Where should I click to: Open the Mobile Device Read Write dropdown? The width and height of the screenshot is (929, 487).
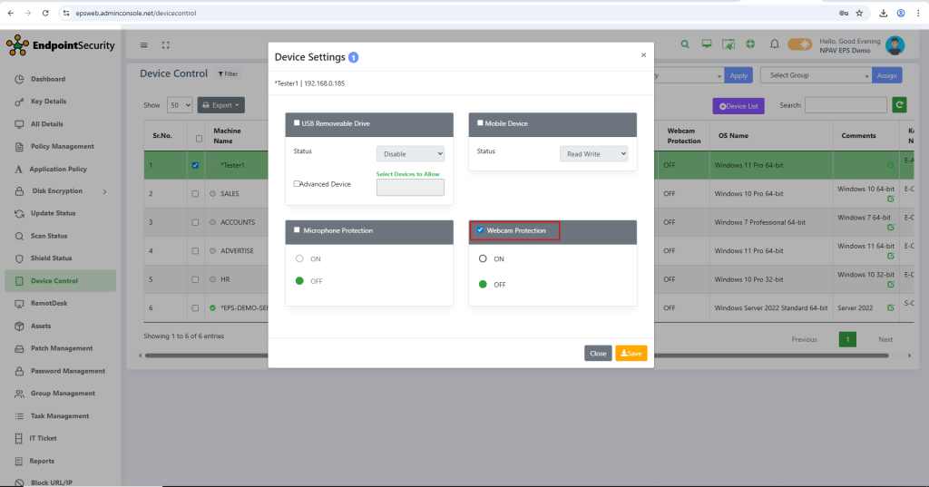pos(593,154)
